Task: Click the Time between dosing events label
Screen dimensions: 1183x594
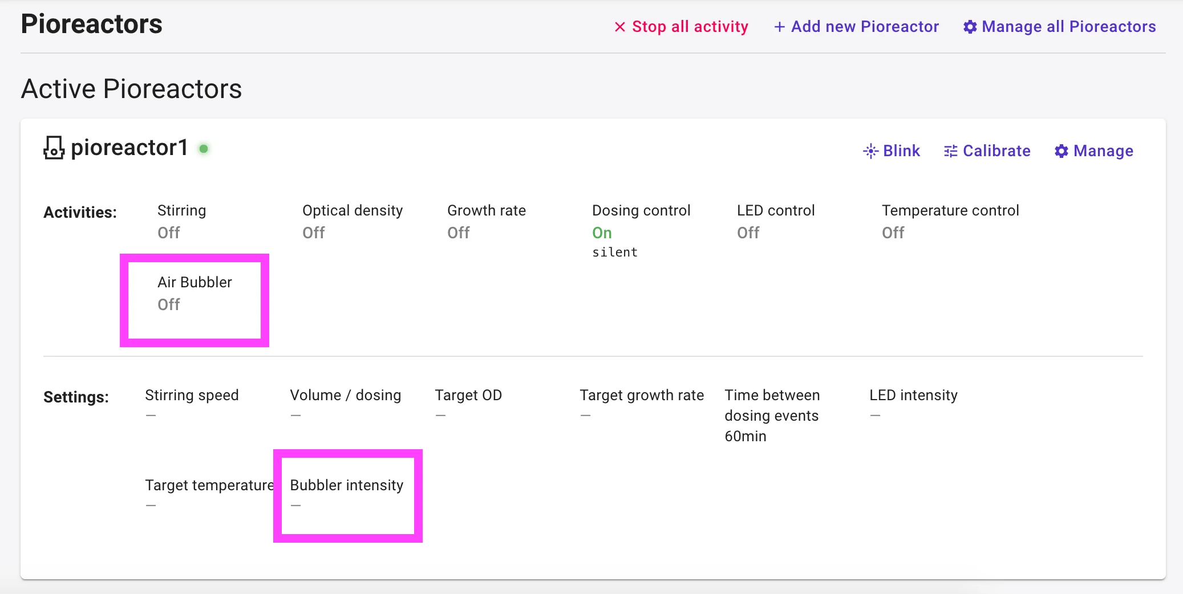Action: [772, 405]
